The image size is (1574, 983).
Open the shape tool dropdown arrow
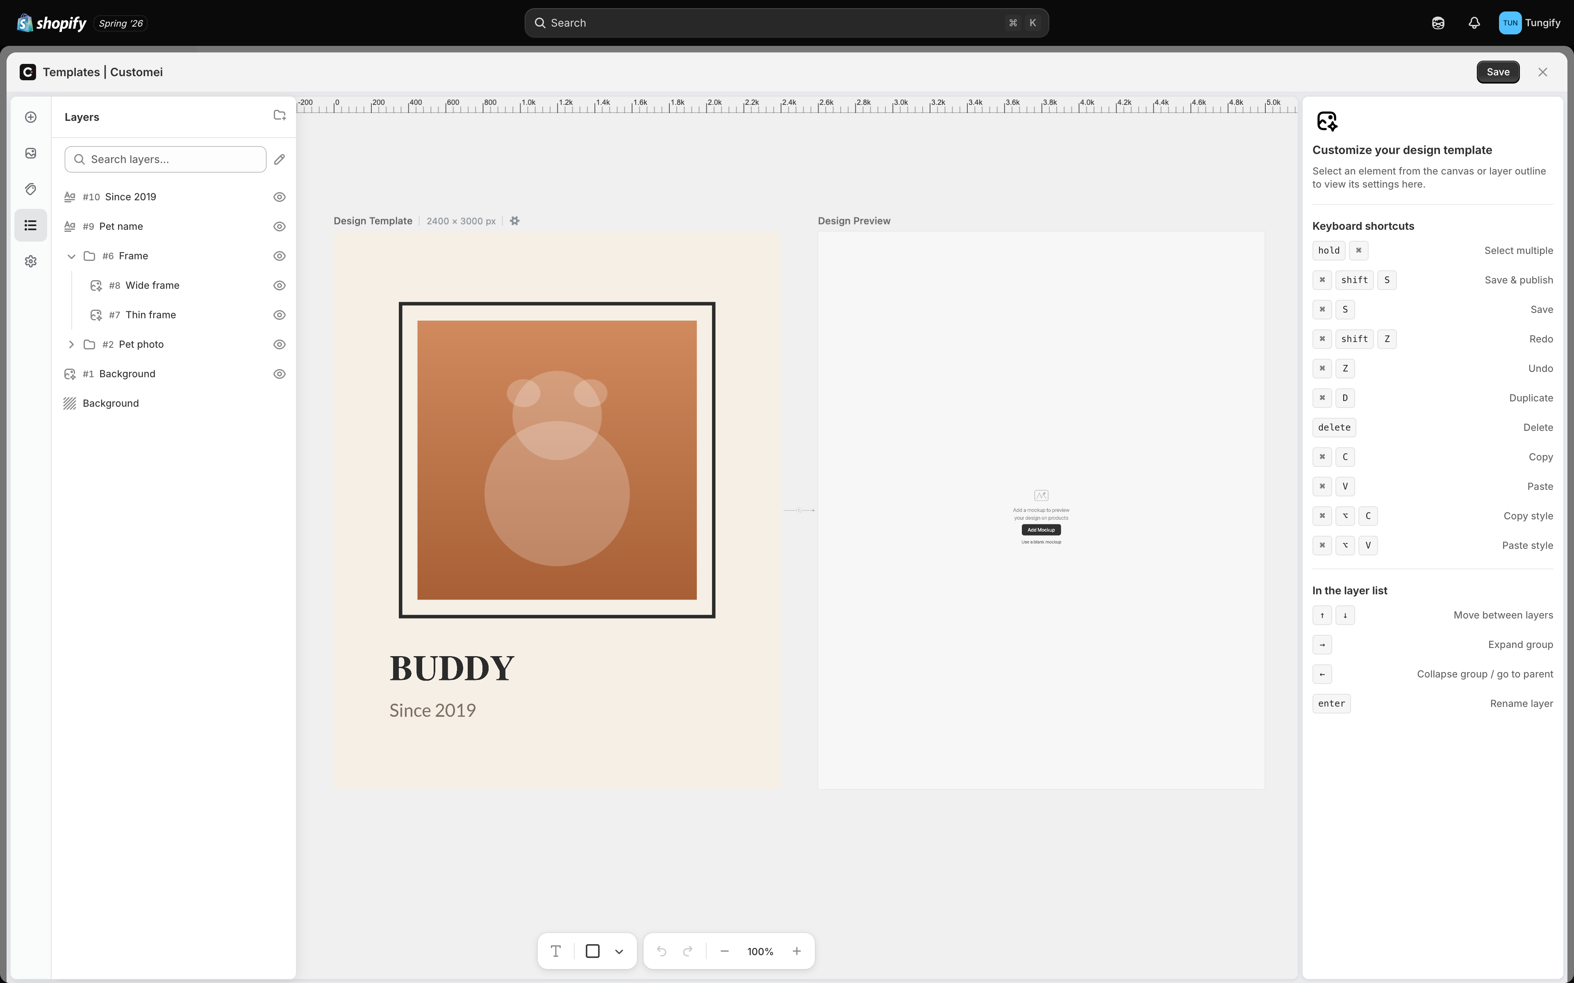tap(619, 952)
